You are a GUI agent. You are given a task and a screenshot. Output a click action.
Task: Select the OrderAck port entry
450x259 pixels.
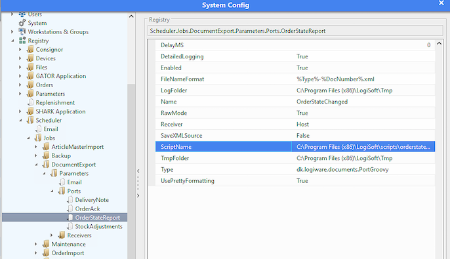tap(87, 209)
